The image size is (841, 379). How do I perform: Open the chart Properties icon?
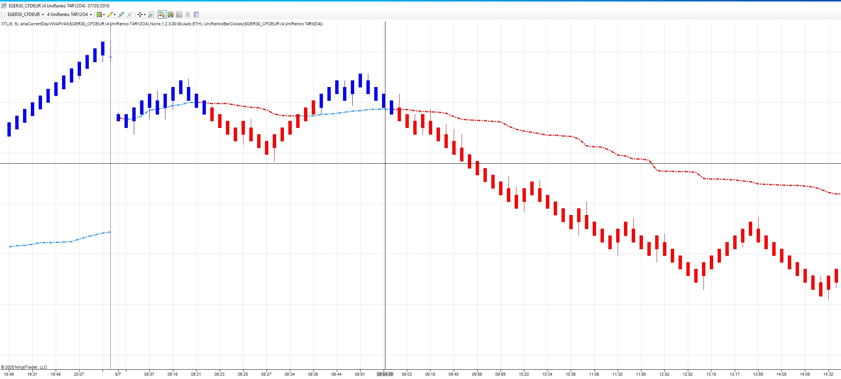pyautogui.click(x=196, y=15)
